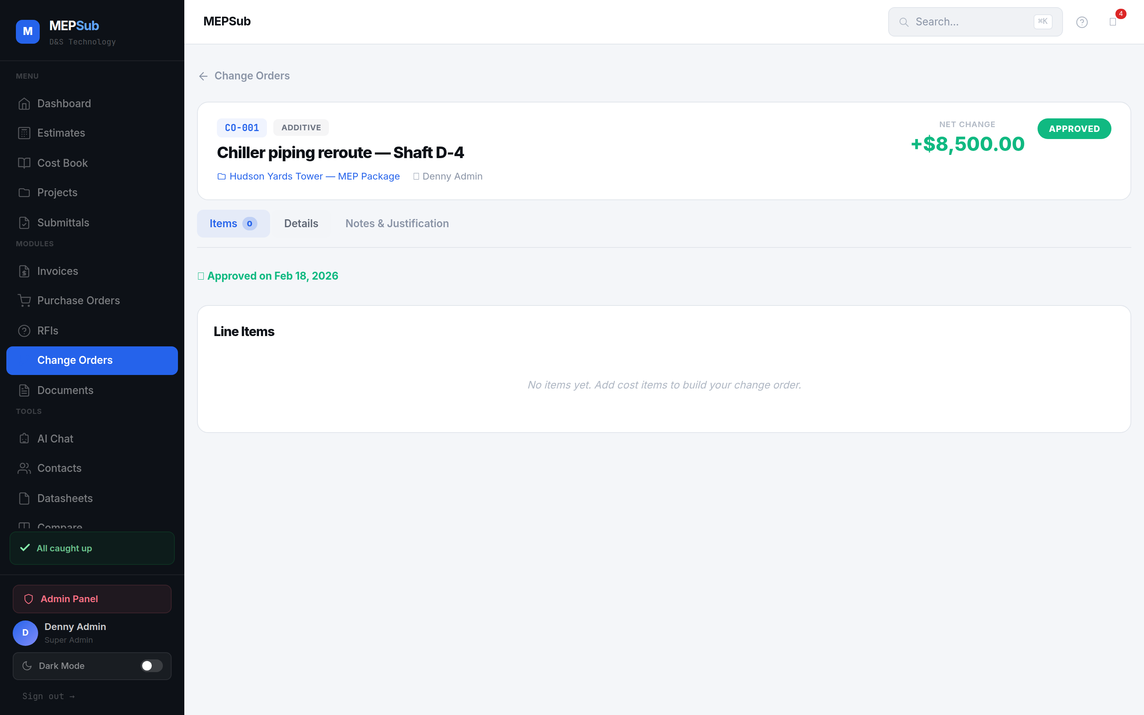Switch to the Details tab
Viewport: 1144px width, 715px height.
(301, 224)
